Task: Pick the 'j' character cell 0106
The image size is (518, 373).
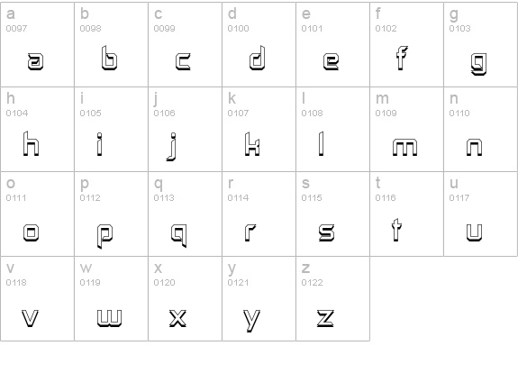Action: pos(185,129)
